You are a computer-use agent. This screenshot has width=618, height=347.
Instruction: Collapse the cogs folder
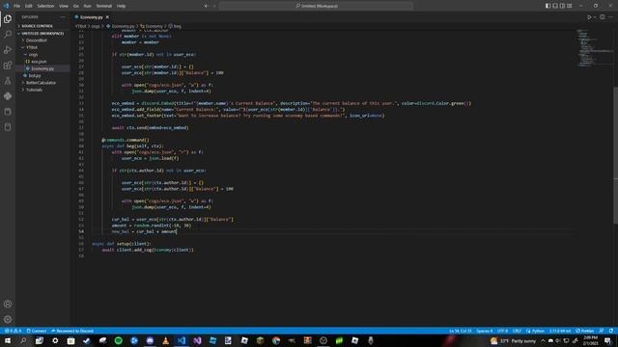[42, 54]
